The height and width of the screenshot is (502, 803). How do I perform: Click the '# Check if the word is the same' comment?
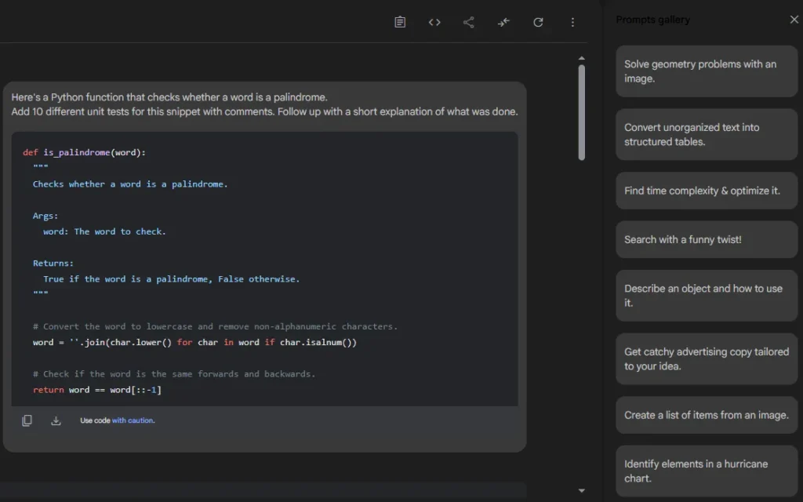174,374
